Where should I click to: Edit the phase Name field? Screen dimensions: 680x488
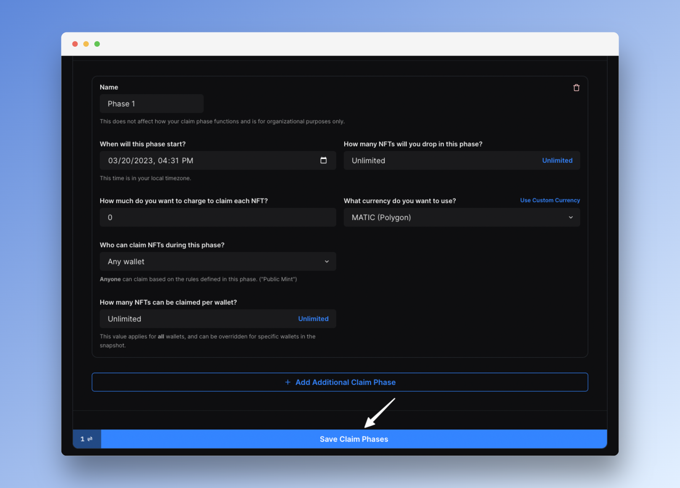pyautogui.click(x=151, y=104)
